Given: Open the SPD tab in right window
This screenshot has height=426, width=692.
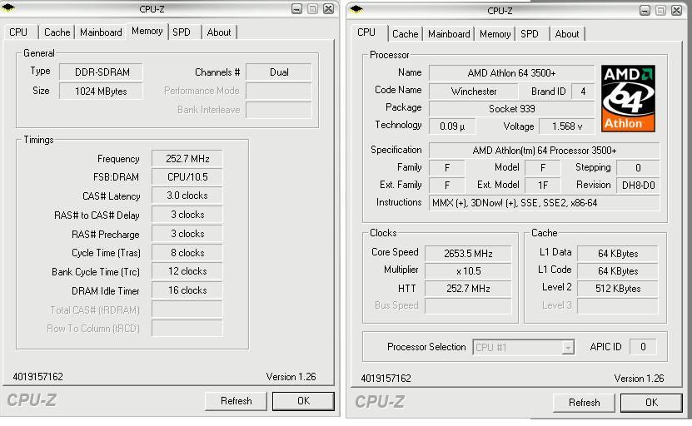Looking at the screenshot, I should tap(529, 34).
